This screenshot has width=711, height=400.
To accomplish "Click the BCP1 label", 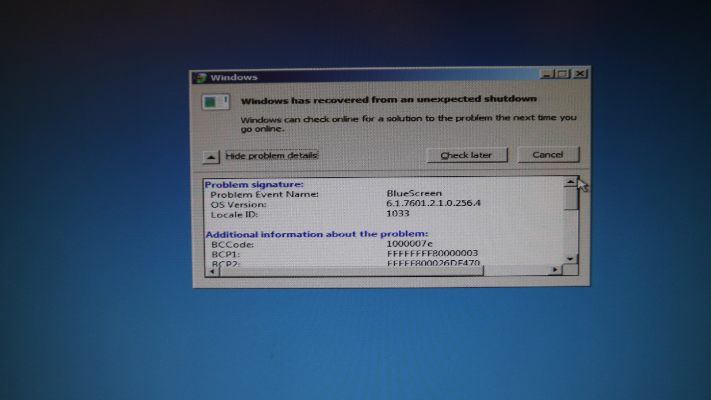I will pos(226,255).
